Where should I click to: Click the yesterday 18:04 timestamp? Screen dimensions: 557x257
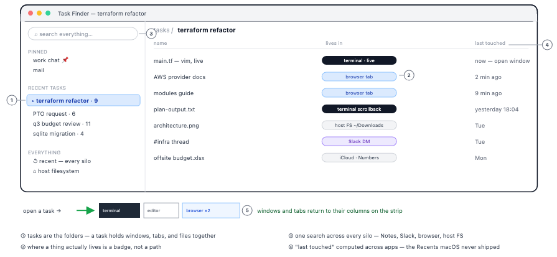pyautogui.click(x=497, y=110)
